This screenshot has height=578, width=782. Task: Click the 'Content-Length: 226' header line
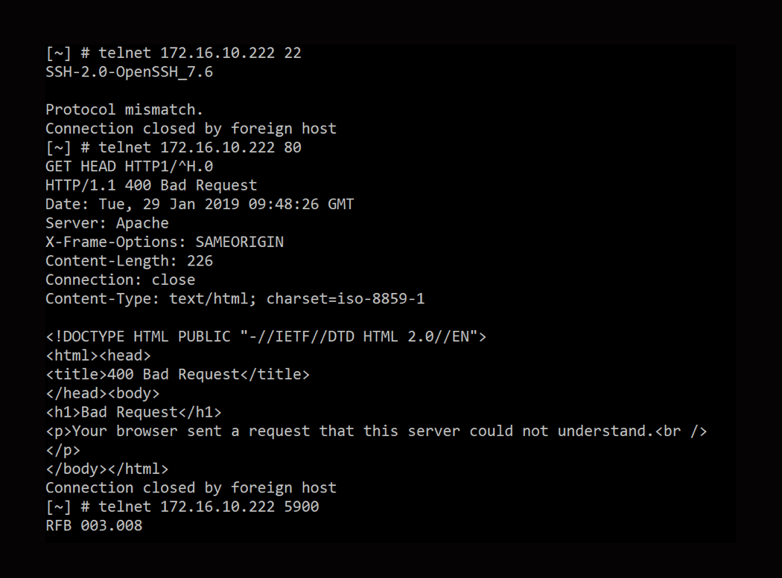tap(129, 260)
